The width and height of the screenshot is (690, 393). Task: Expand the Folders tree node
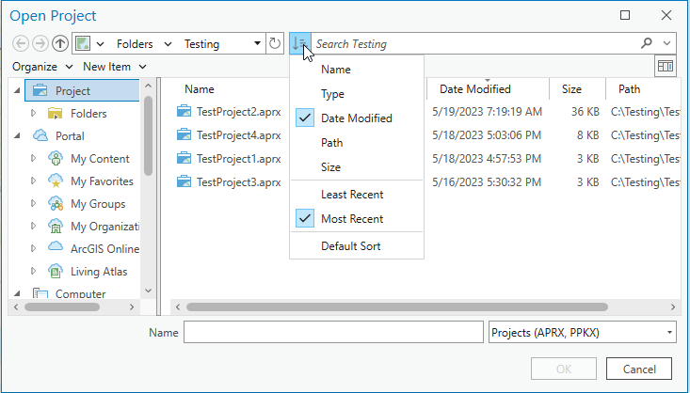(x=34, y=114)
